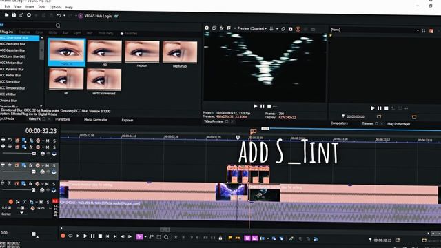The image size is (441, 248).
Task: Save the project using the toolbar disk icon
Action: click(x=14, y=15)
